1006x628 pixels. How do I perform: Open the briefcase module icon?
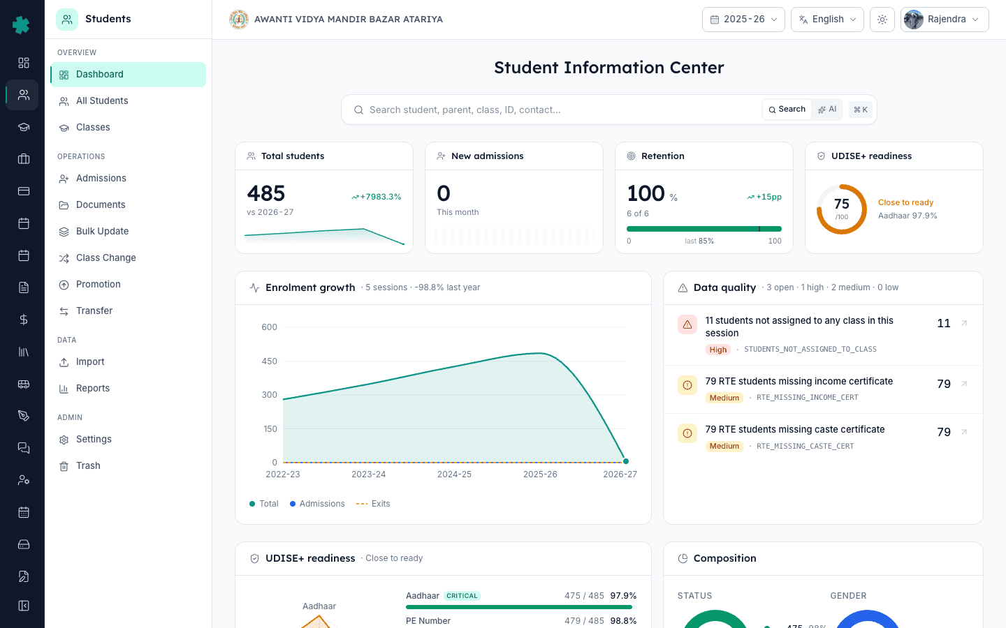click(x=24, y=159)
